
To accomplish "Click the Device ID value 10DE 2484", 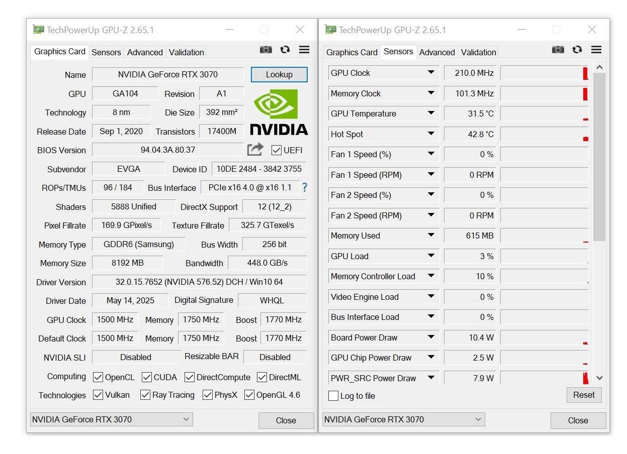I will [259, 169].
